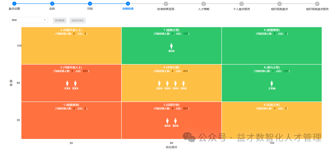332x151 pixels.
Task: Select the 夏XX person icon
Action: 75,84
